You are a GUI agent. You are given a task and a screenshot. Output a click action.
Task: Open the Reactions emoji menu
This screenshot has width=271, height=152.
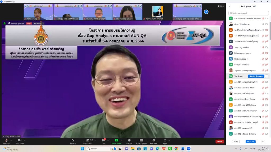point(154,140)
